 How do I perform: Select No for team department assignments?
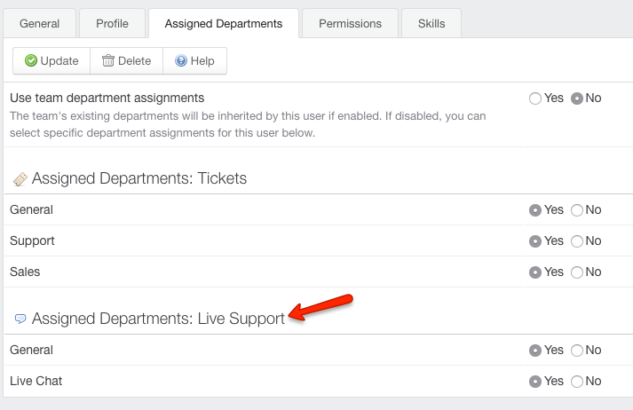[x=577, y=99]
